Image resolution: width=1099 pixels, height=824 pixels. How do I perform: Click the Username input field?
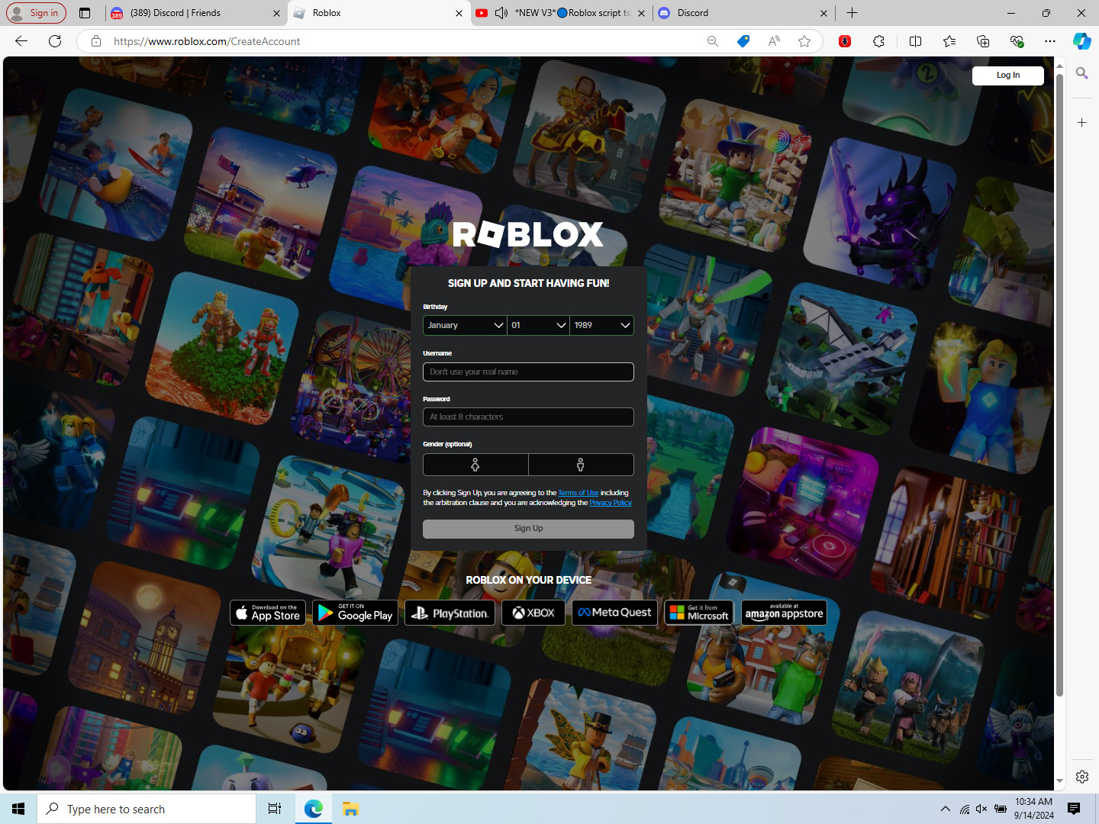click(x=528, y=372)
